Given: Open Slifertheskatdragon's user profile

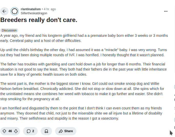Looking at the screenshot, I should (34, 13).
